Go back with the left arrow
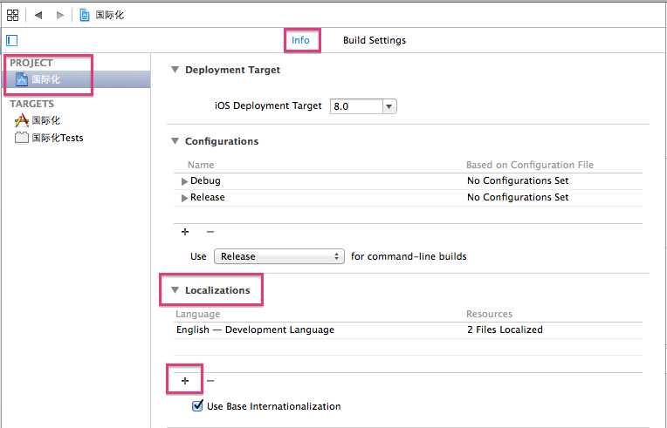The height and width of the screenshot is (428, 667). pos(38,16)
